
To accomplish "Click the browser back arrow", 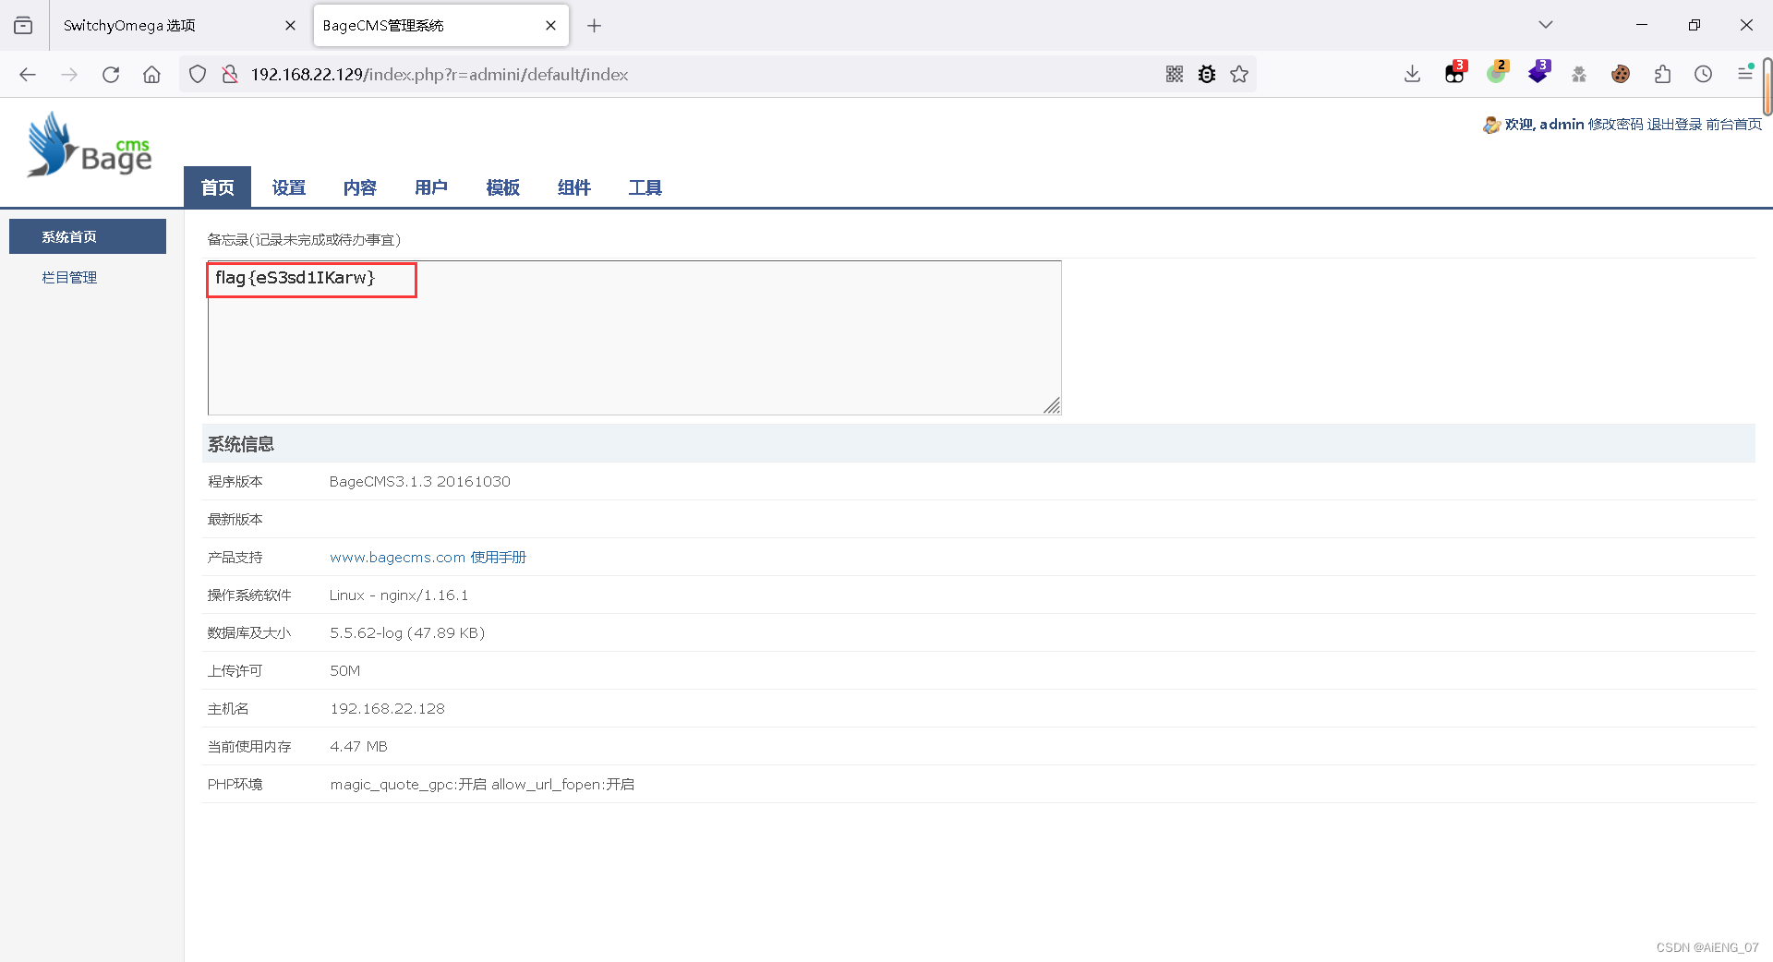I will coord(28,74).
